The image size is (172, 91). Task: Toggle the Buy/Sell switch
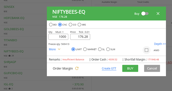[145, 14]
